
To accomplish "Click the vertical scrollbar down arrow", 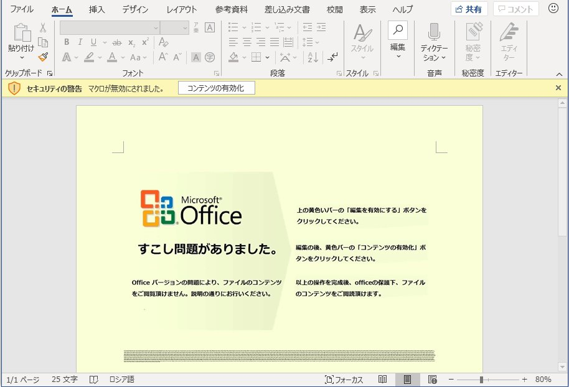I will click(x=563, y=366).
